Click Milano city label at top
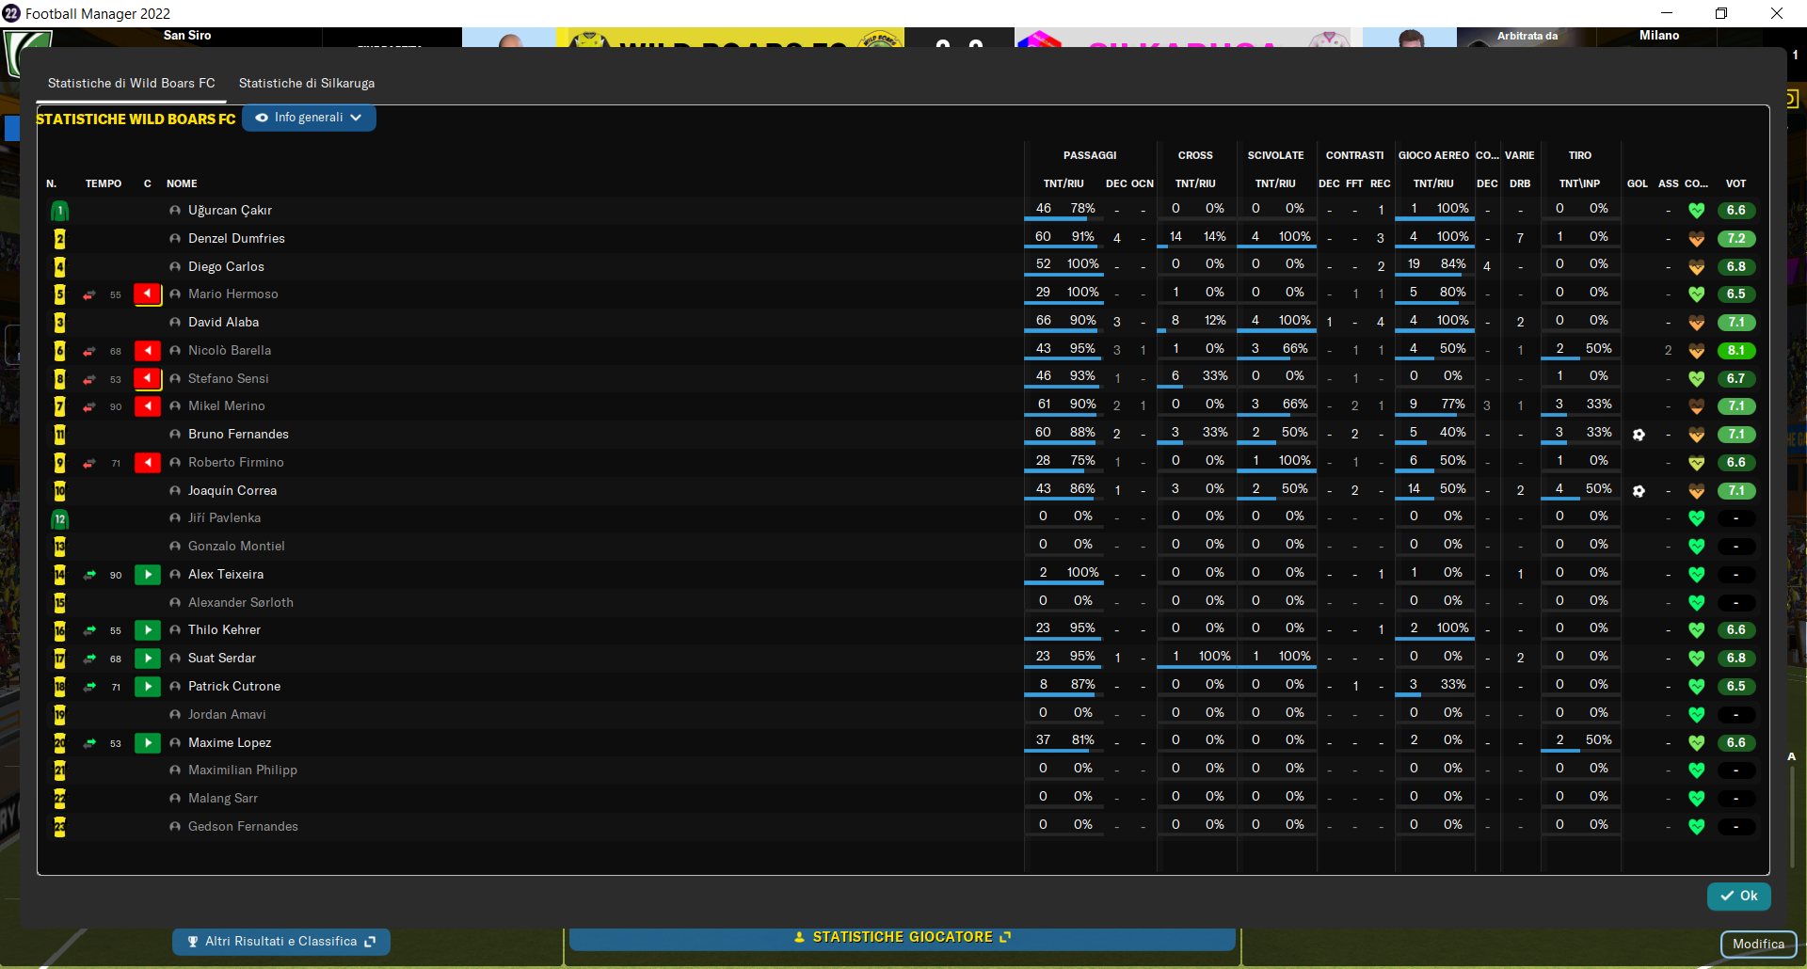This screenshot has height=969, width=1807. point(1659,35)
